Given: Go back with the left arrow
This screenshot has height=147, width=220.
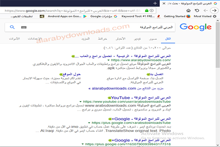Looking at the screenshot, I should (206, 11).
